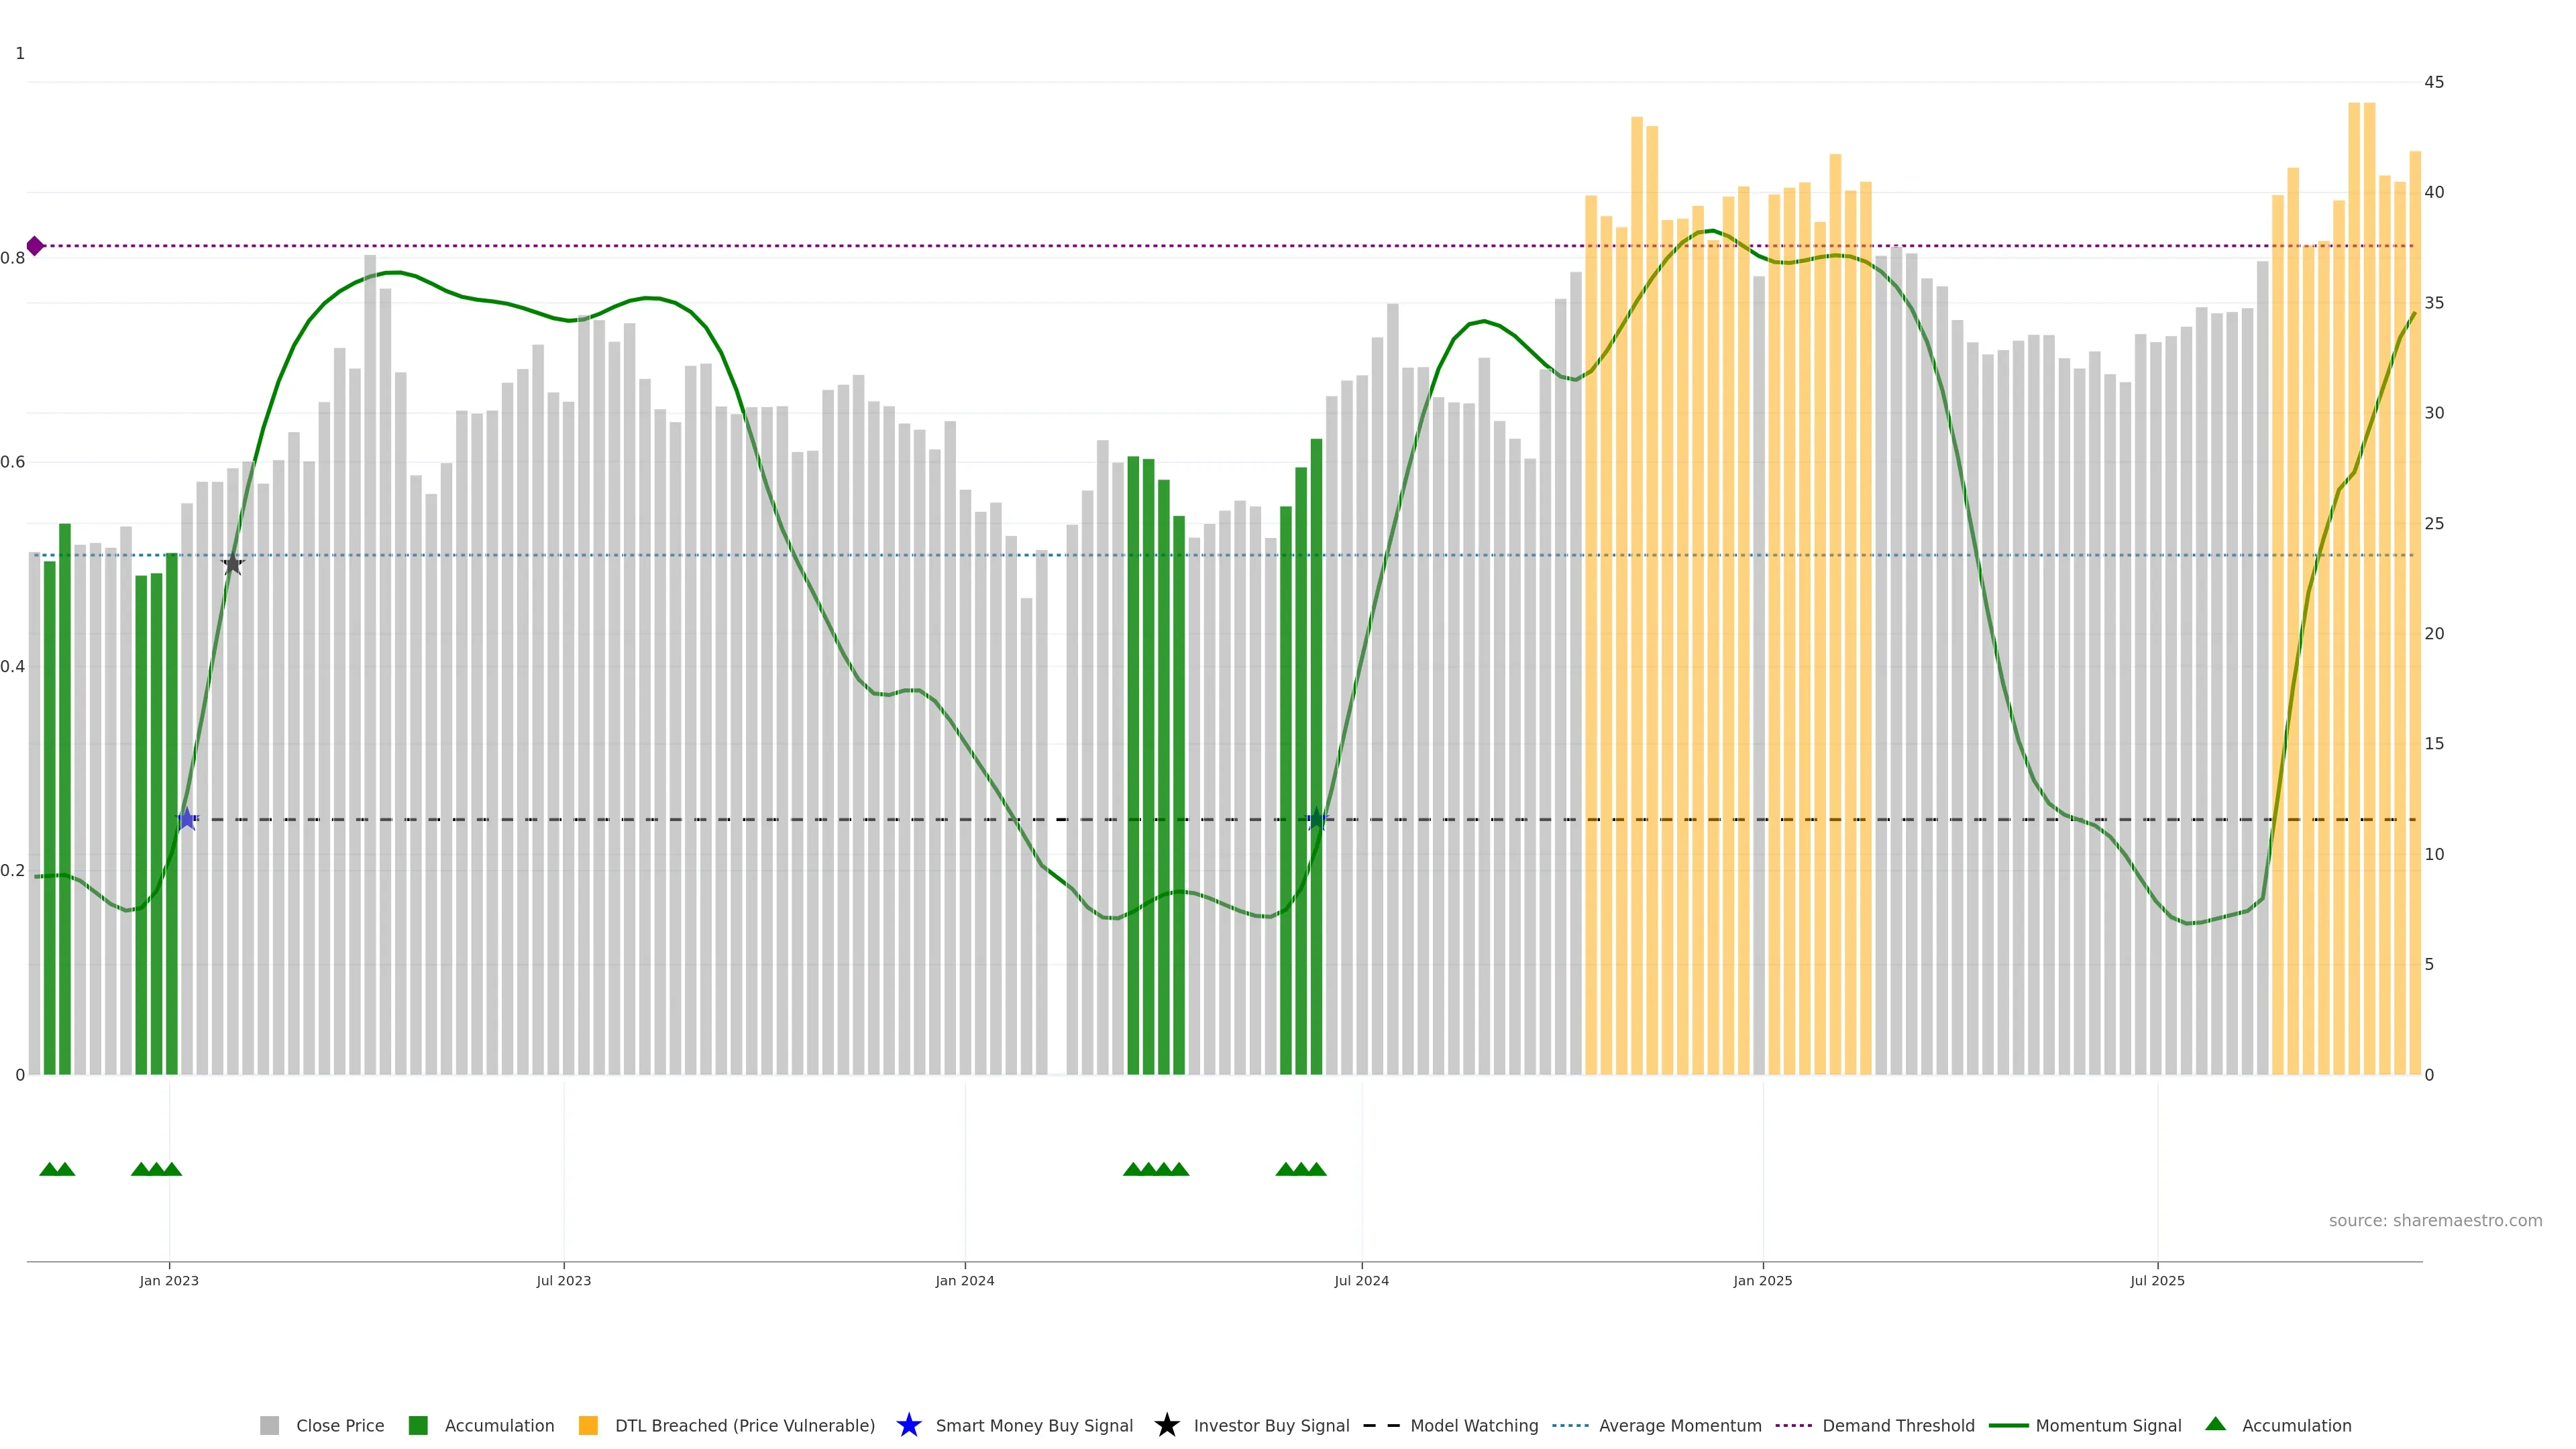Toggle the Close Price legend entry
The image size is (2576, 1449).
point(339,1425)
